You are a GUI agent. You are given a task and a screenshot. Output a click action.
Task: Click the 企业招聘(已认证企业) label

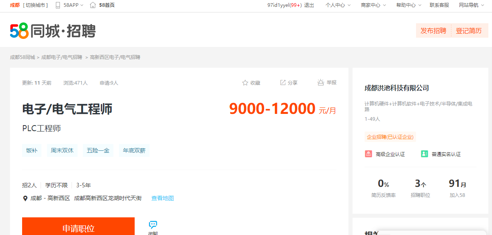(x=390, y=137)
